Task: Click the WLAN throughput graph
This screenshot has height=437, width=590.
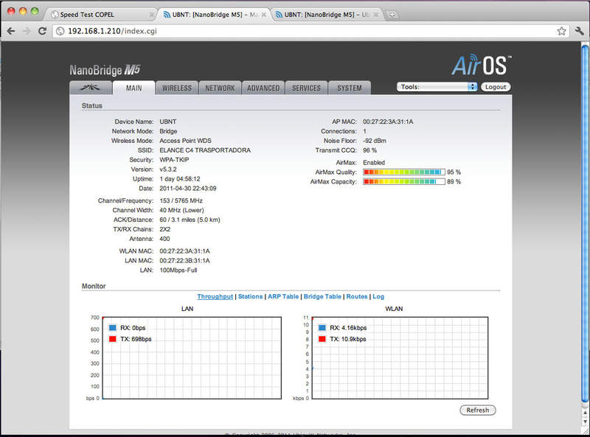Action: coord(400,357)
